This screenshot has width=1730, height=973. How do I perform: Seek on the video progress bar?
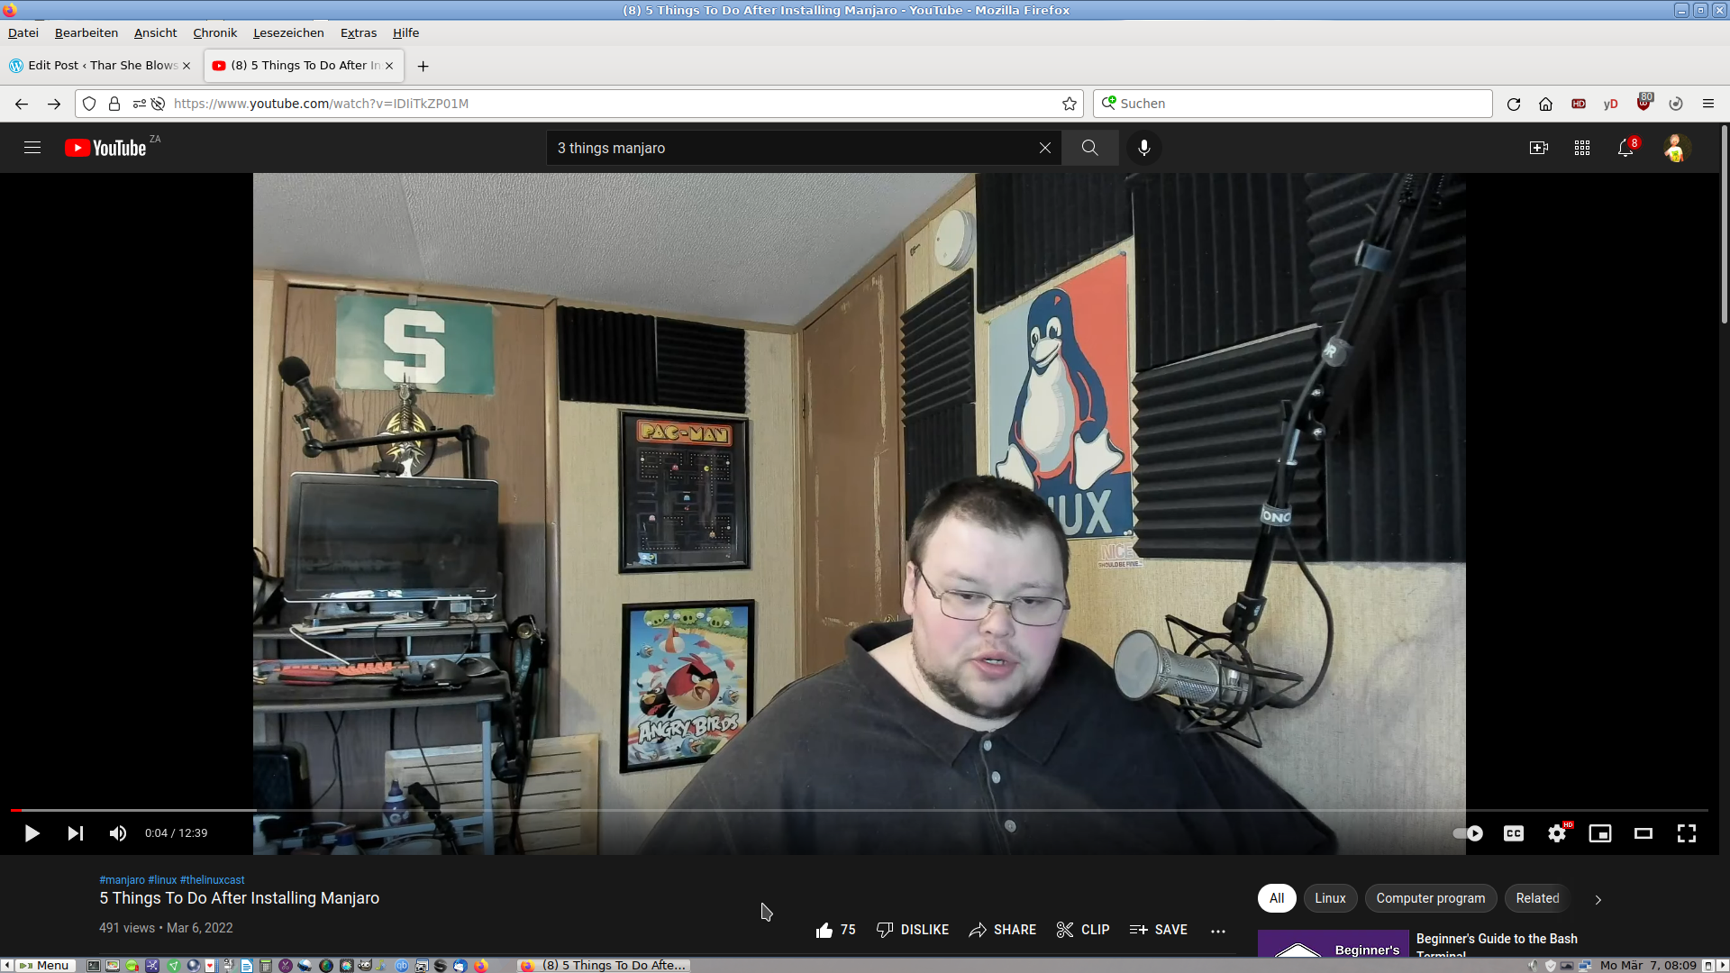pos(860,810)
